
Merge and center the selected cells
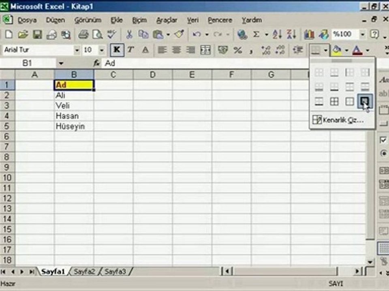pyautogui.click(x=205, y=50)
